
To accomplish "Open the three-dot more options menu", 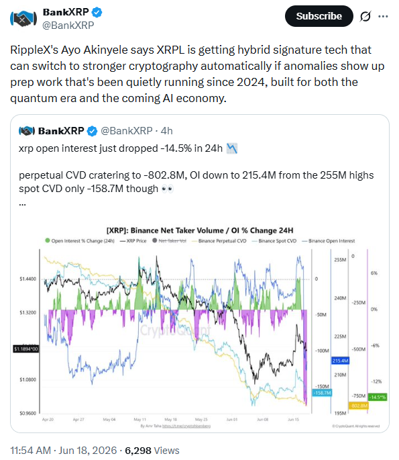I will tap(383, 16).
